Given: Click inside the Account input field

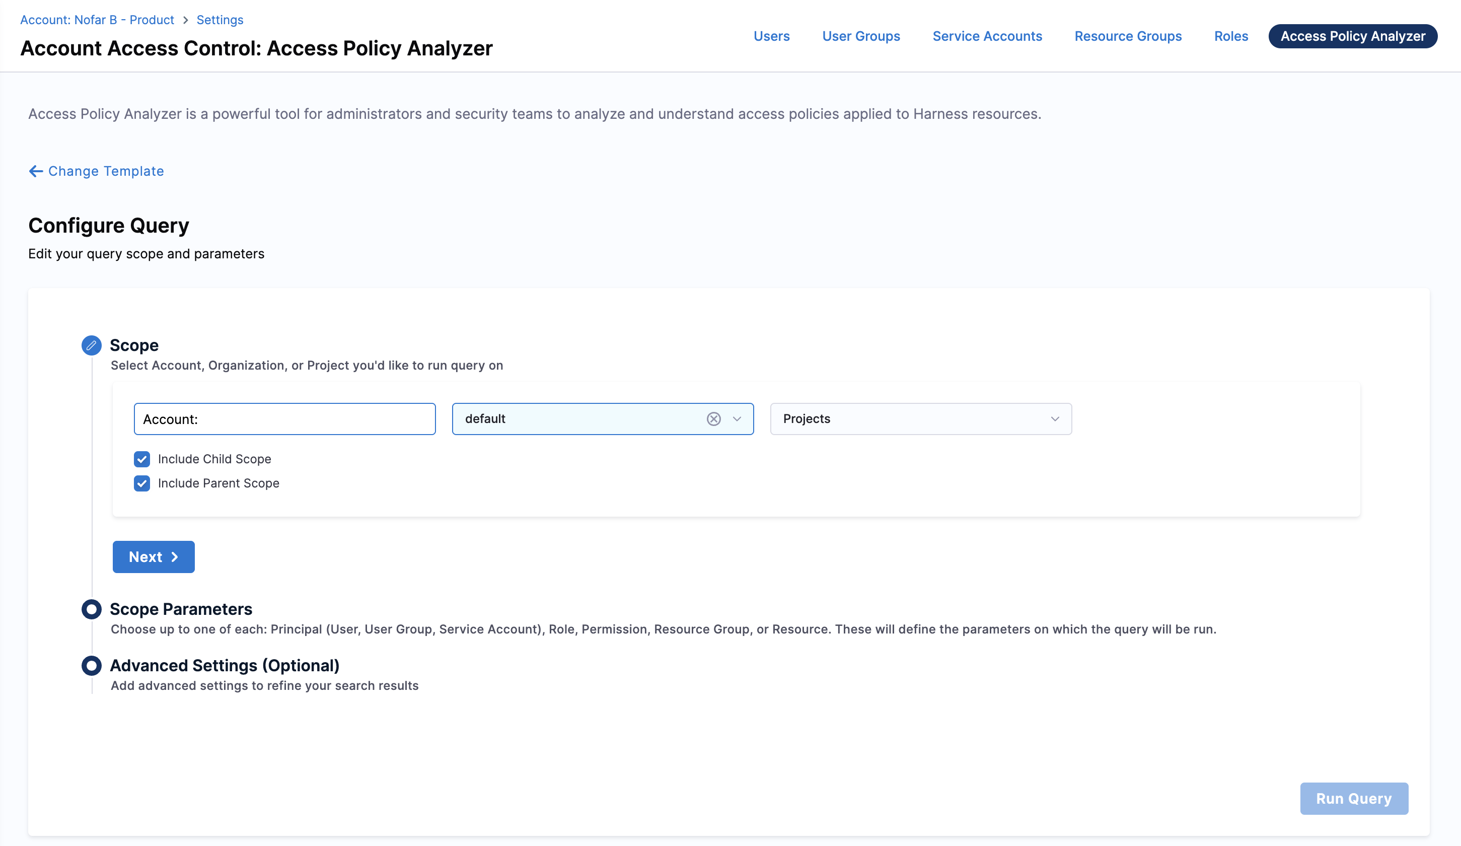Looking at the screenshot, I should pos(284,418).
